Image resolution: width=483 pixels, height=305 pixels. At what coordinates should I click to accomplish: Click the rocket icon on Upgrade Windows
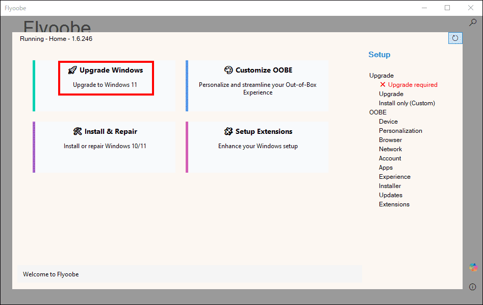tap(72, 70)
